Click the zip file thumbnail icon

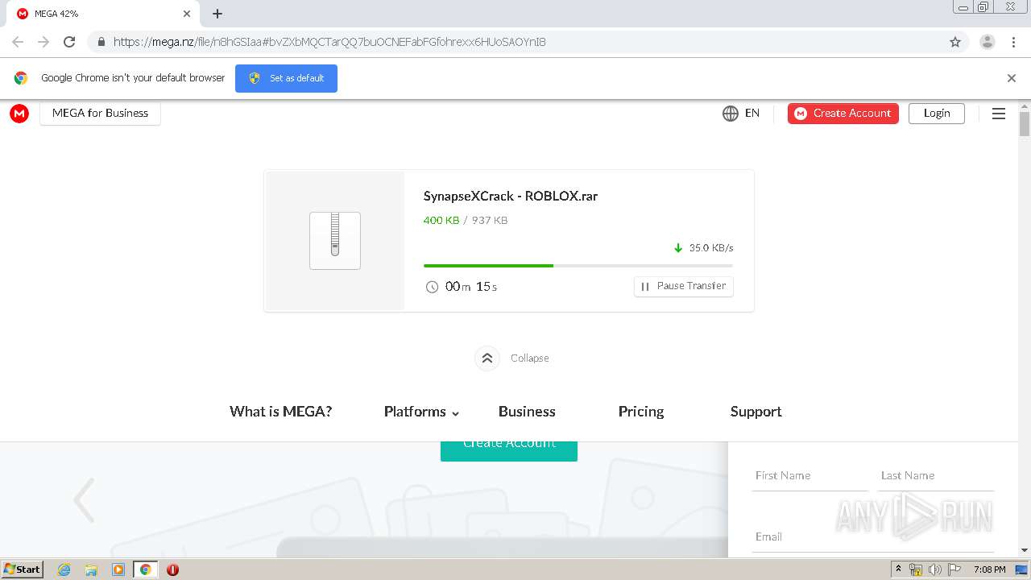point(335,240)
